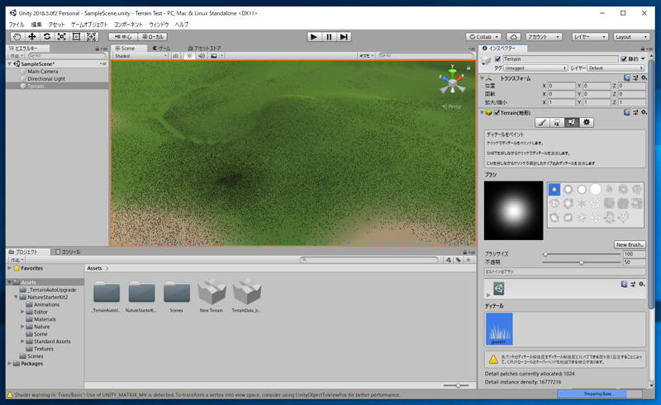This screenshot has height=405, width=661.
Task: Select the Hand tool in toolbar
Action: pyautogui.click(x=17, y=36)
